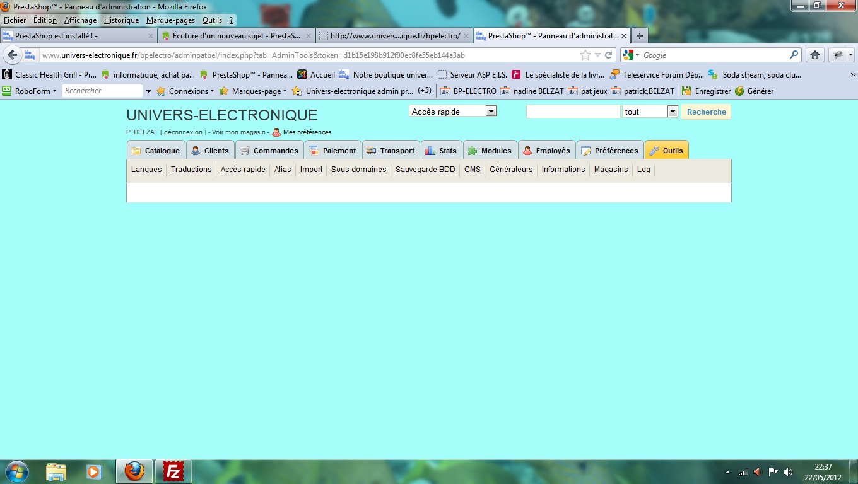The width and height of the screenshot is (858, 484).
Task: Open the Affichage menu
Action: (81, 20)
